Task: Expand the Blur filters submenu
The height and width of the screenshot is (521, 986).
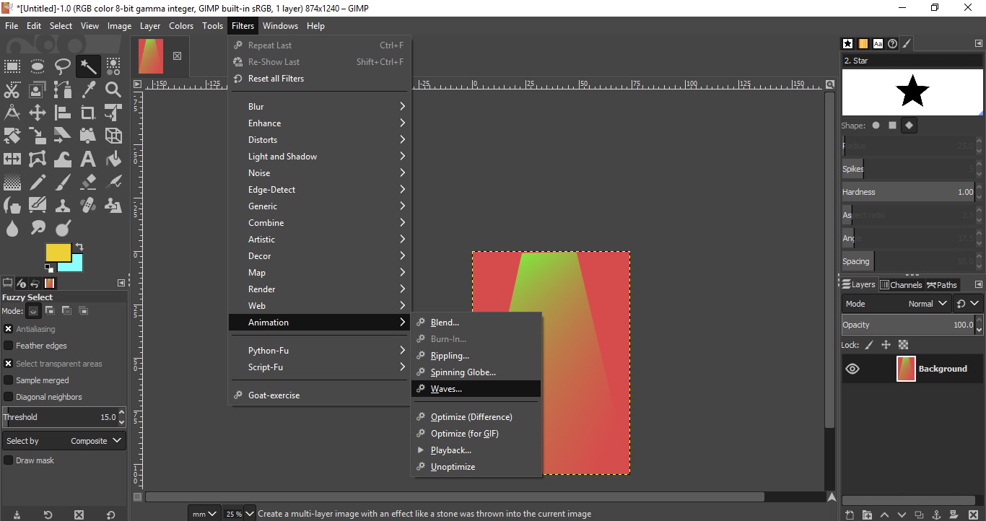Action: pos(319,107)
